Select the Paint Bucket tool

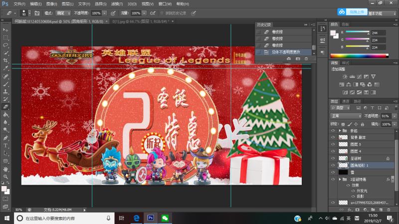5,115
